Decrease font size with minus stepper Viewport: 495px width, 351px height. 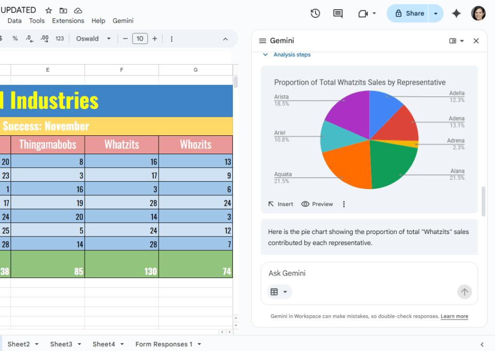point(125,38)
